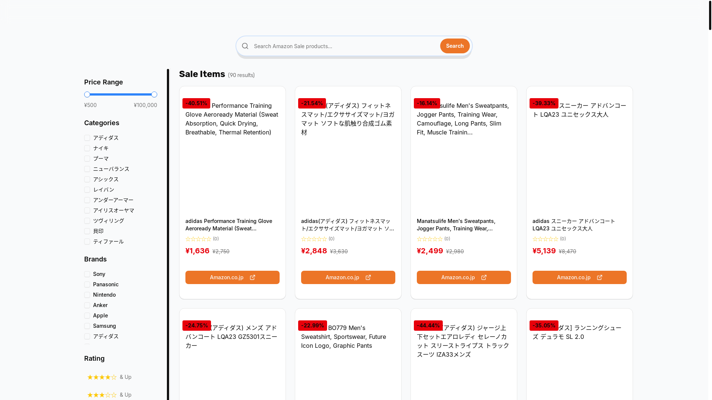Click the maximum price slider handle
Image resolution: width=712 pixels, height=400 pixels.
(x=154, y=94)
